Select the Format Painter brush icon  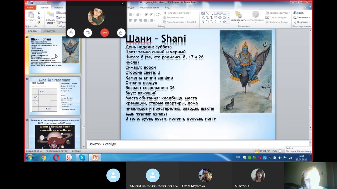pos(39,22)
